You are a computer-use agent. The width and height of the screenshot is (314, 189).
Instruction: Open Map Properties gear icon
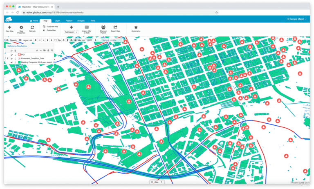[21, 27]
